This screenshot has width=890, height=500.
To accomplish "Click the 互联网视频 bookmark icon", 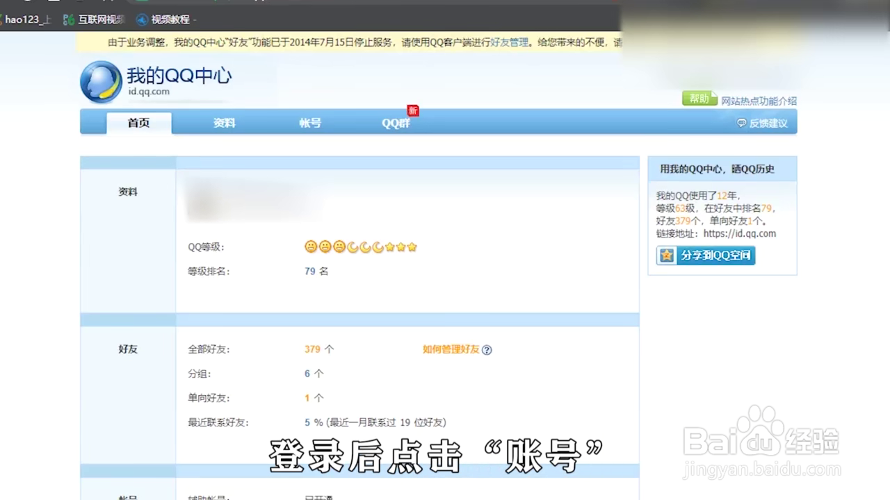I will 69,19.
